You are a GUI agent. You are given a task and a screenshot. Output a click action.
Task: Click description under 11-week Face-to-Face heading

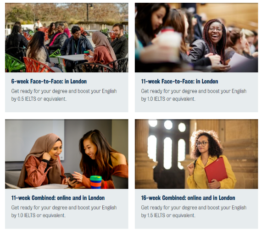[x=194, y=95]
